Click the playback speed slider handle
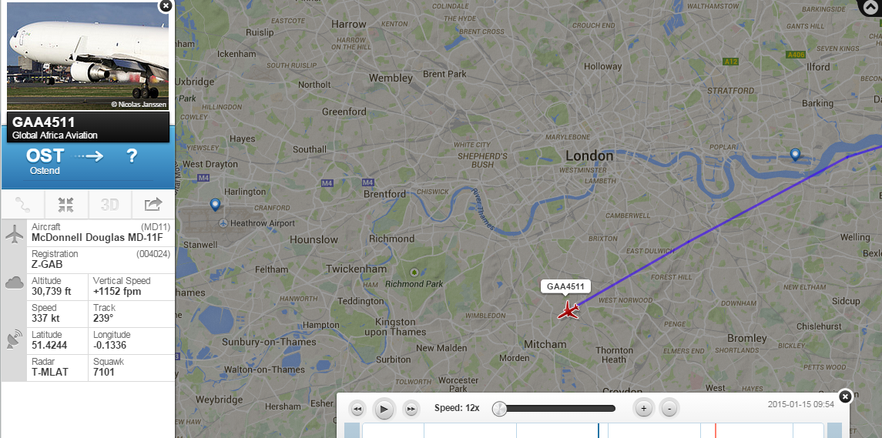 (499, 409)
